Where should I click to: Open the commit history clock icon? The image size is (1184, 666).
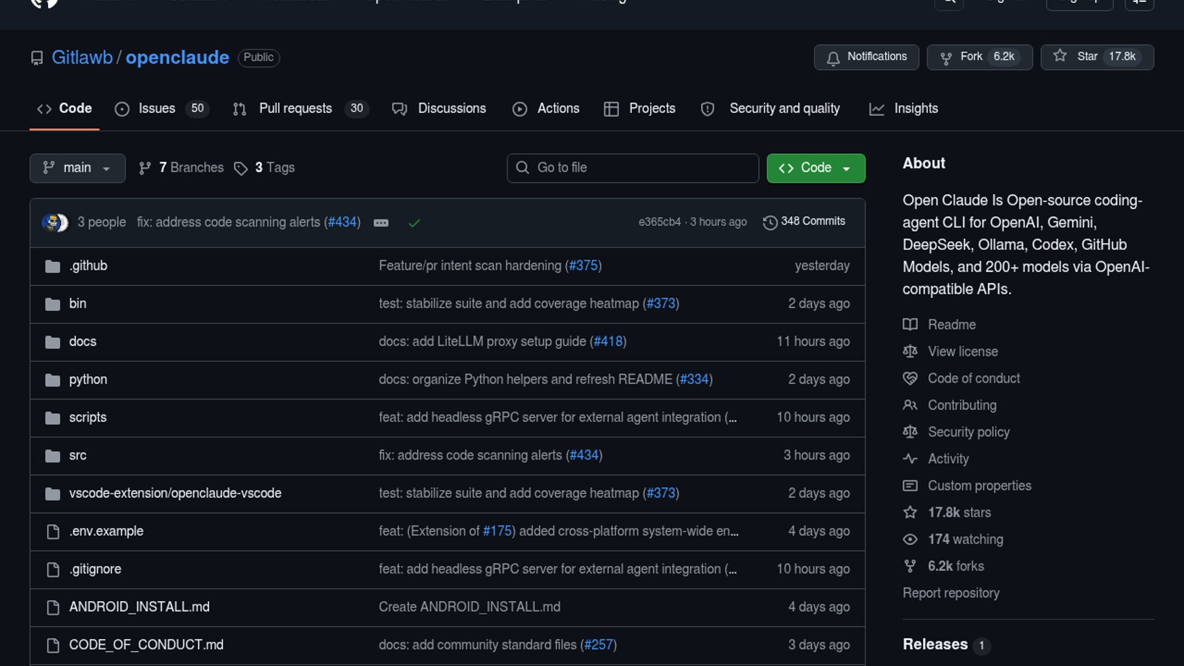pyautogui.click(x=770, y=222)
